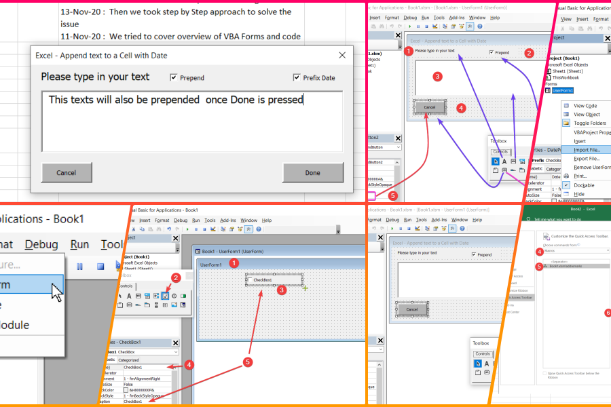Close the CheckBox1 Properties window pane

click(x=175, y=343)
